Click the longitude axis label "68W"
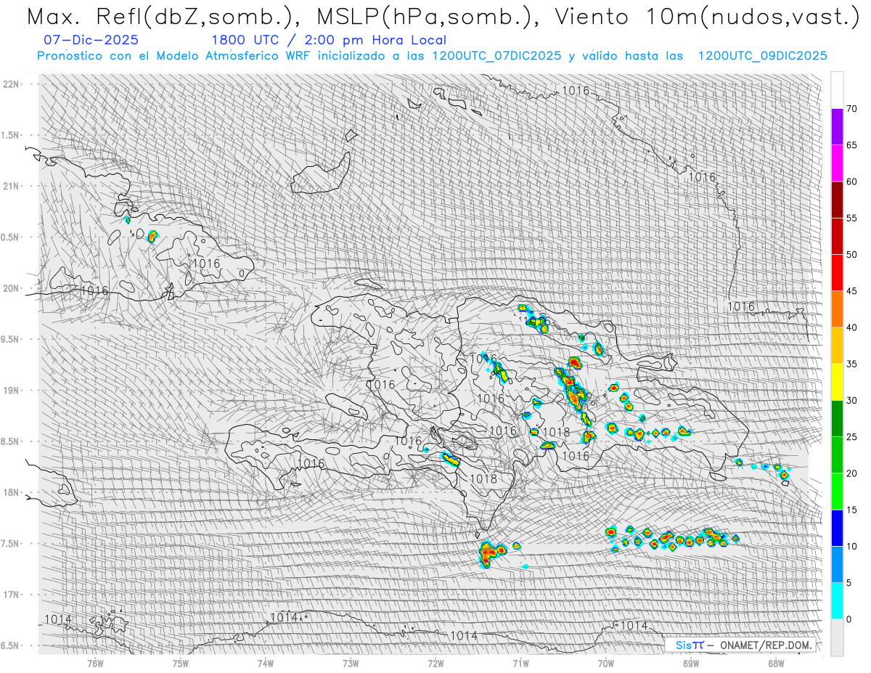Image resolution: width=871 pixels, height=673 pixels. click(775, 663)
